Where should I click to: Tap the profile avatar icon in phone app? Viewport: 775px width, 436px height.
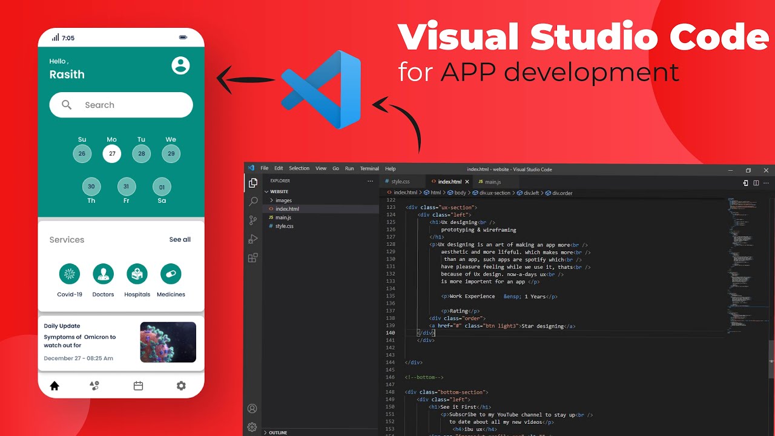(180, 65)
